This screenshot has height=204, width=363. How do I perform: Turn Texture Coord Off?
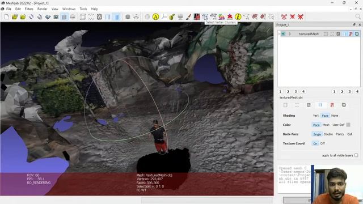[x=323, y=143]
